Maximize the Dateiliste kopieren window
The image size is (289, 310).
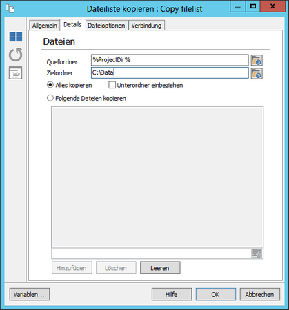253,6
